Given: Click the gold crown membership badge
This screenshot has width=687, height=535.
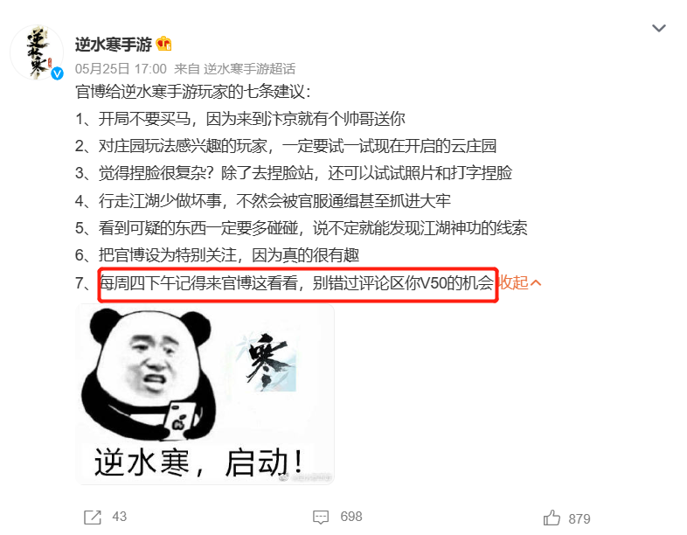Looking at the screenshot, I should 163,44.
